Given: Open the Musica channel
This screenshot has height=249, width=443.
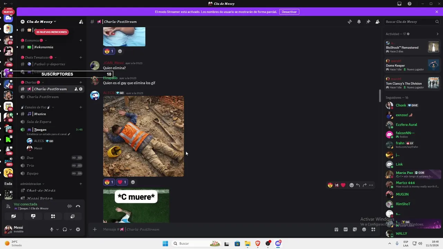Looking at the screenshot, I should (51, 114).
